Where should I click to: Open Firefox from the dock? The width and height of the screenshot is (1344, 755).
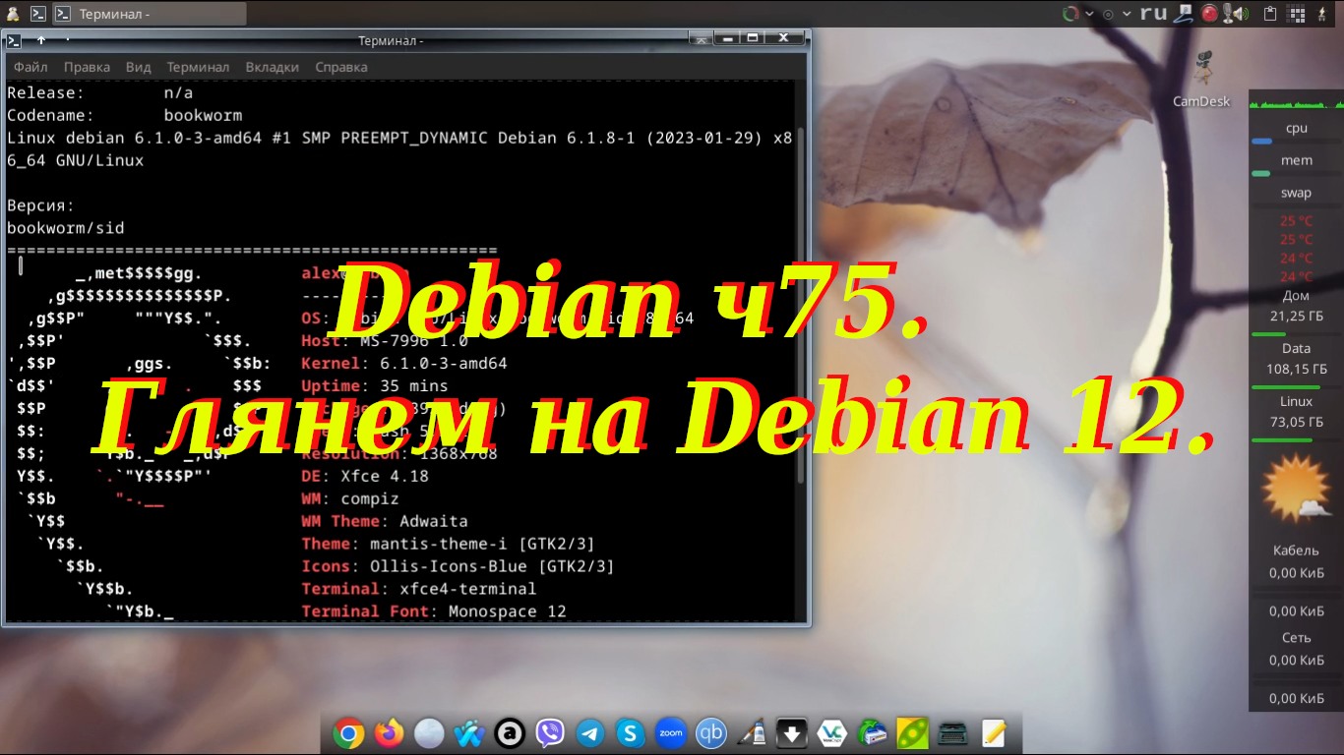[389, 732]
